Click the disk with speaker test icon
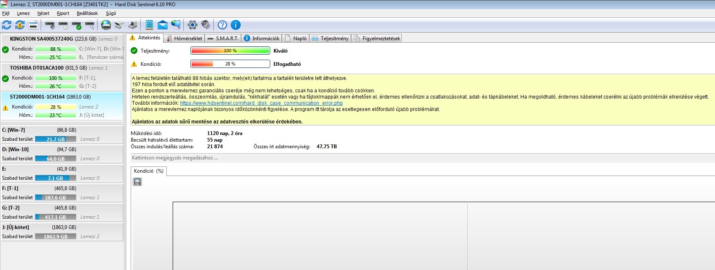 point(50,25)
